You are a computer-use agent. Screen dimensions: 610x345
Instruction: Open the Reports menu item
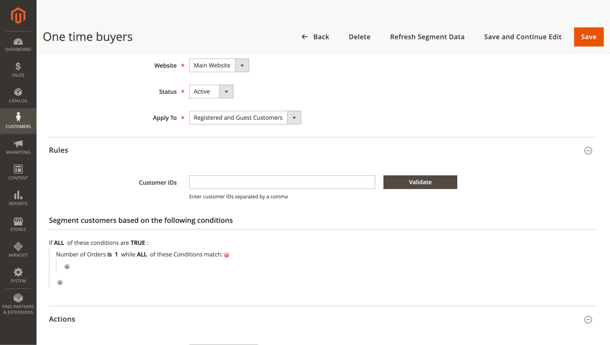[18, 198]
